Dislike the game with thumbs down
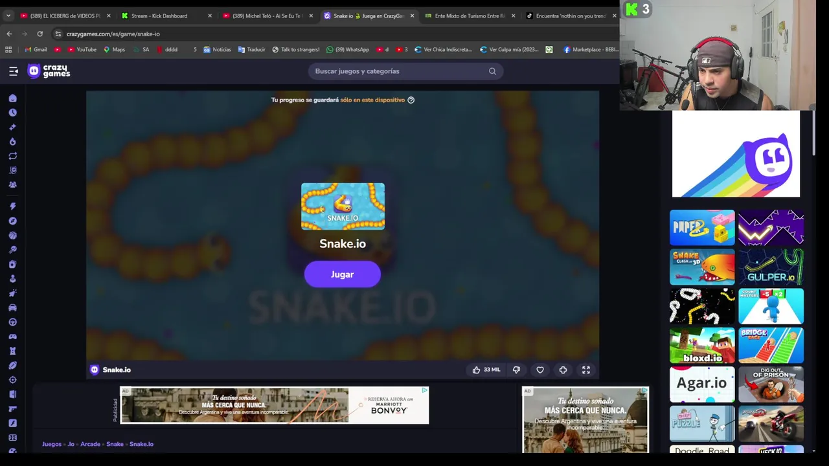 tap(516, 370)
